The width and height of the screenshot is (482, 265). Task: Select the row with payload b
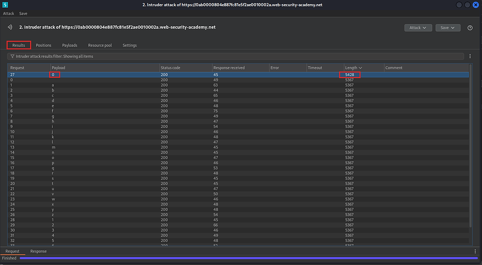coord(238,90)
